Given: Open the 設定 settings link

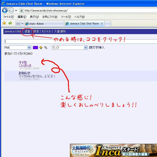Looking at the screenshot, I should click(x=36, y=31).
